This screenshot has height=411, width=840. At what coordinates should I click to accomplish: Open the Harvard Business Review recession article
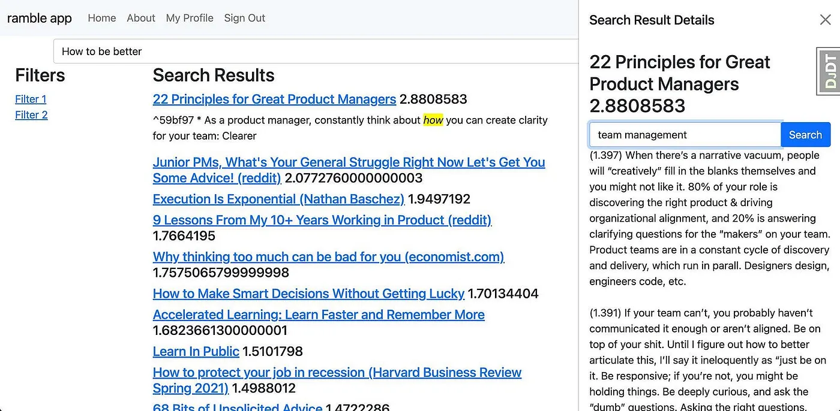(337, 372)
